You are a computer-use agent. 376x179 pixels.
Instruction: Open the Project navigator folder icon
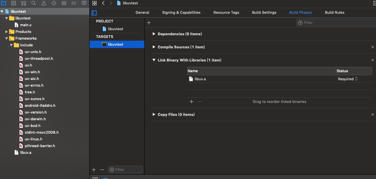pos(4,3)
